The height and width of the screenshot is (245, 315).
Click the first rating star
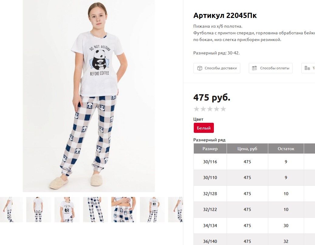click(x=197, y=109)
